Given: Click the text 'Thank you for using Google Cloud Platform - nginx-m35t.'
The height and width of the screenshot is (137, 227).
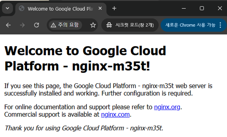Looking at the screenshot, I should 84,128.
